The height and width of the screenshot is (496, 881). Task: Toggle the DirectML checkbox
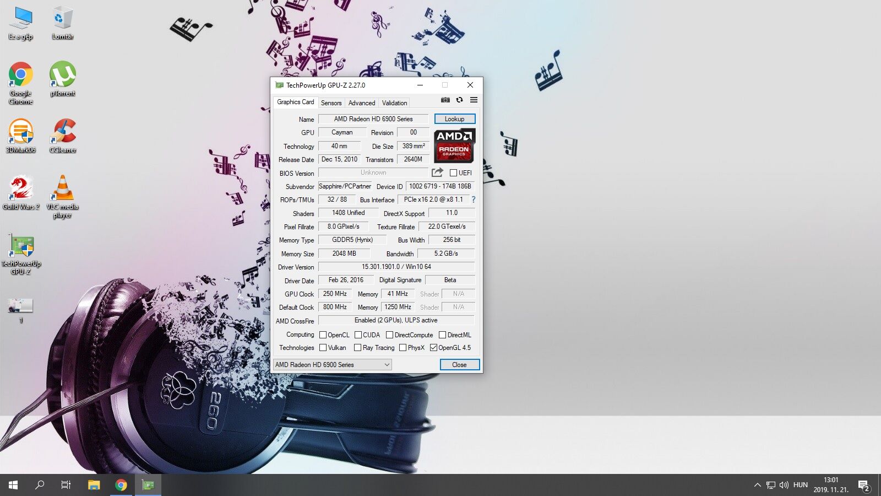442,335
